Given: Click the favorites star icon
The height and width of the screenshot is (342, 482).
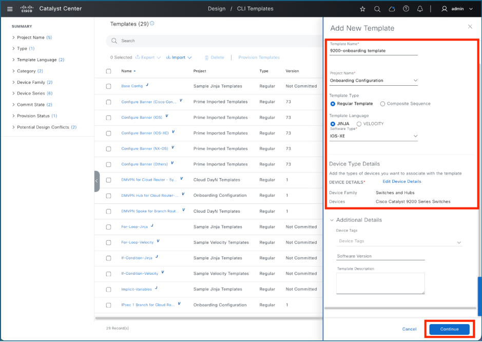Looking at the screenshot, I should tap(363, 9).
